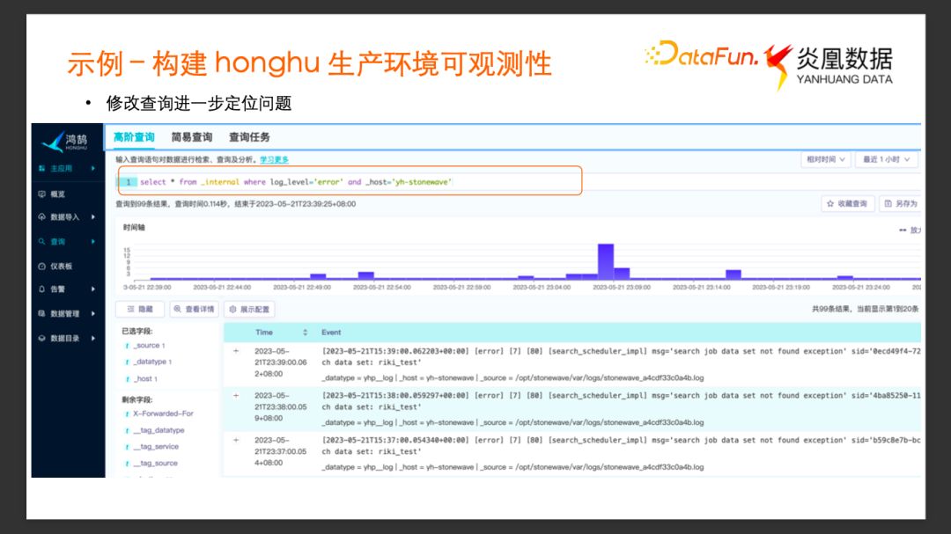
Task: Click the Time column header
Action: (x=264, y=333)
